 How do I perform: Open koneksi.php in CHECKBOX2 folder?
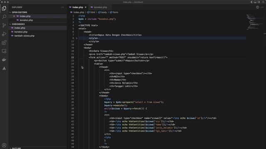click(21, 32)
